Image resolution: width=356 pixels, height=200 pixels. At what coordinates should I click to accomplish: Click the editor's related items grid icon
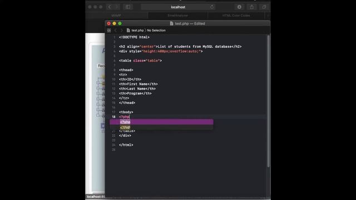coord(109,31)
